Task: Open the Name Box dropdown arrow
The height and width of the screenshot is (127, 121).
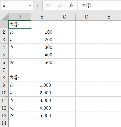Action: [30, 6]
